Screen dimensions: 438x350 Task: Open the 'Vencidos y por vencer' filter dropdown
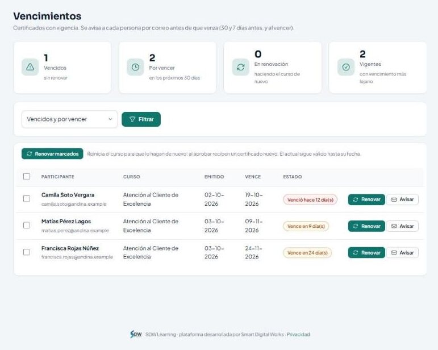[x=69, y=119]
